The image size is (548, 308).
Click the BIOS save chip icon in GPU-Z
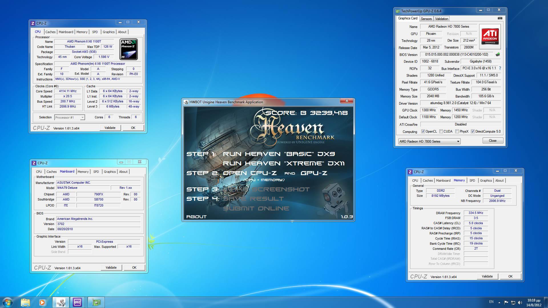point(497,54)
